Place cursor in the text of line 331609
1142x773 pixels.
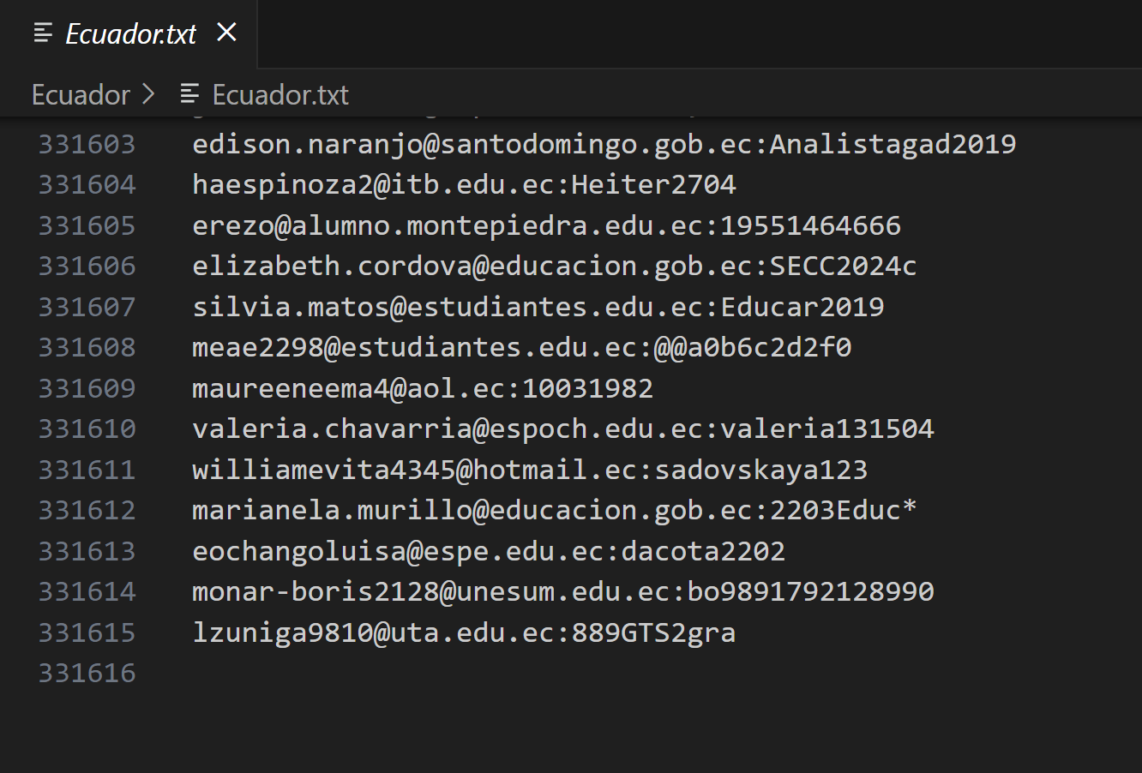coord(422,388)
